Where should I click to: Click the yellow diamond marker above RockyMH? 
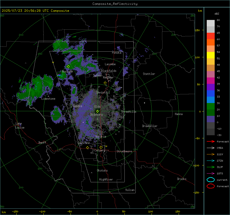[68, 67]
